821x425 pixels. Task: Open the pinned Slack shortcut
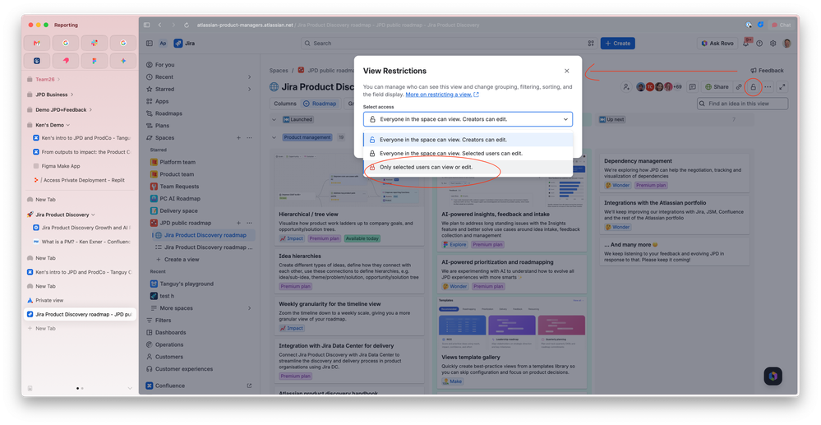95,43
